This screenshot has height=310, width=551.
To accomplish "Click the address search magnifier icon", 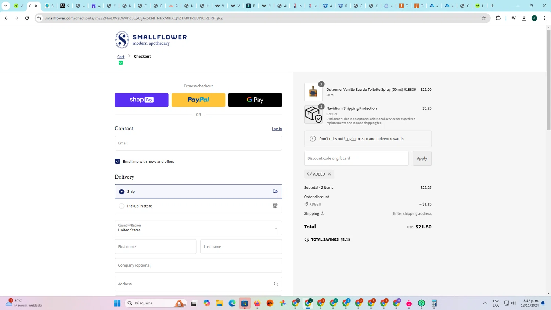I will (276, 284).
